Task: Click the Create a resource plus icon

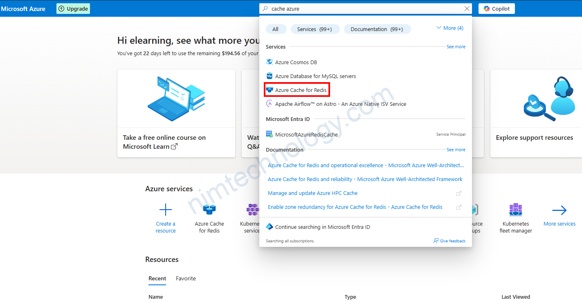Action: (166, 210)
